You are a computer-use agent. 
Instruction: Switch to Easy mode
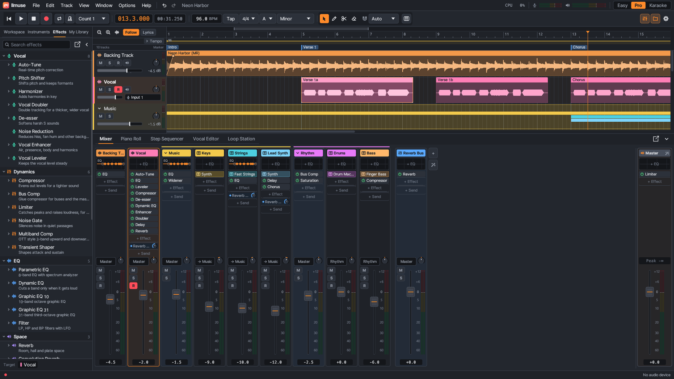pyautogui.click(x=622, y=5)
